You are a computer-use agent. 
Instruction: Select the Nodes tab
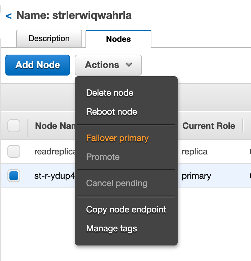click(118, 39)
